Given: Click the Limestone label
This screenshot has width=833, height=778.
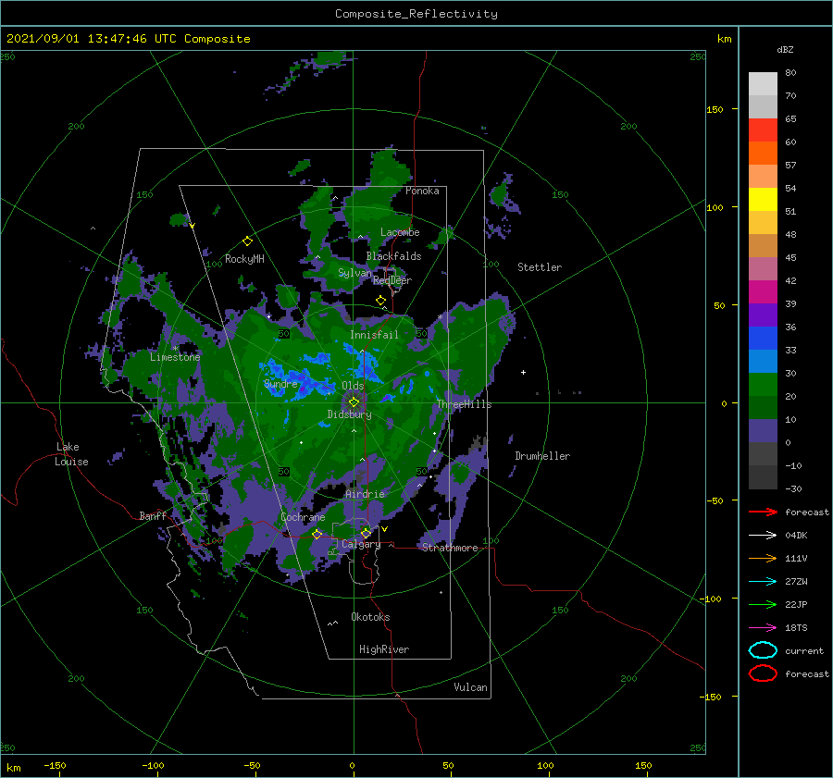Looking at the screenshot, I should click(x=175, y=357).
